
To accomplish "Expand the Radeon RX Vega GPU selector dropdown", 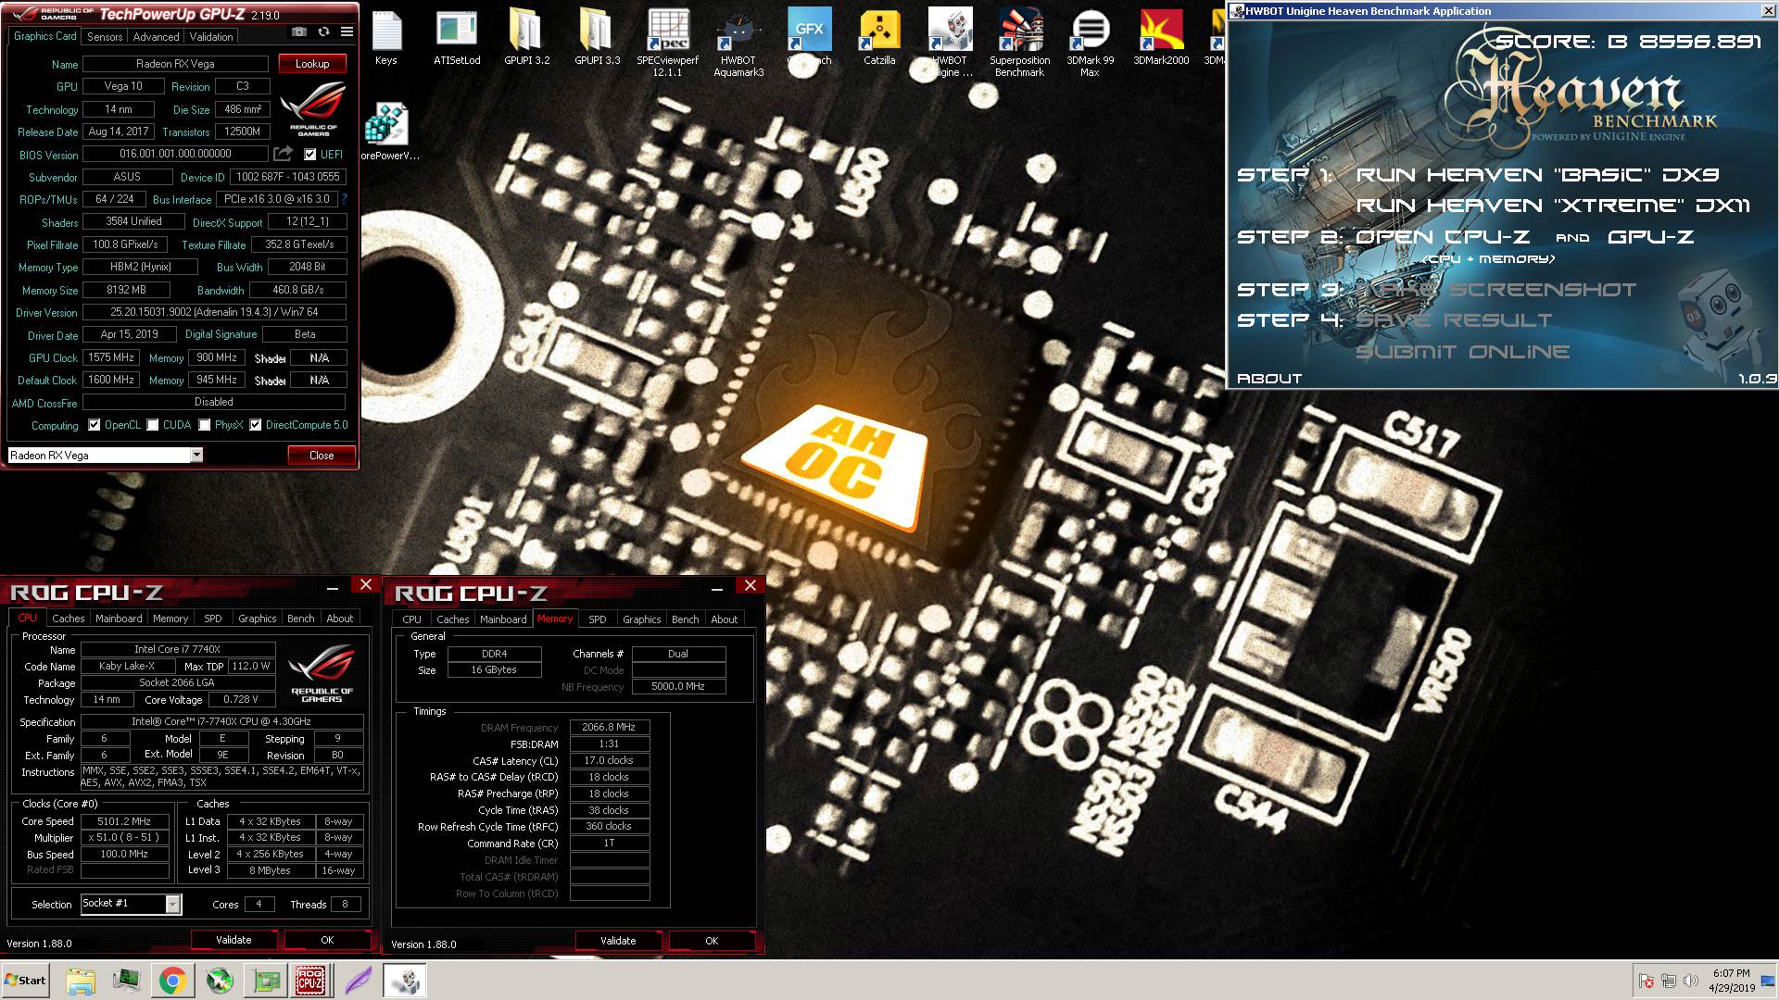I will pyautogui.click(x=196, y=455).
